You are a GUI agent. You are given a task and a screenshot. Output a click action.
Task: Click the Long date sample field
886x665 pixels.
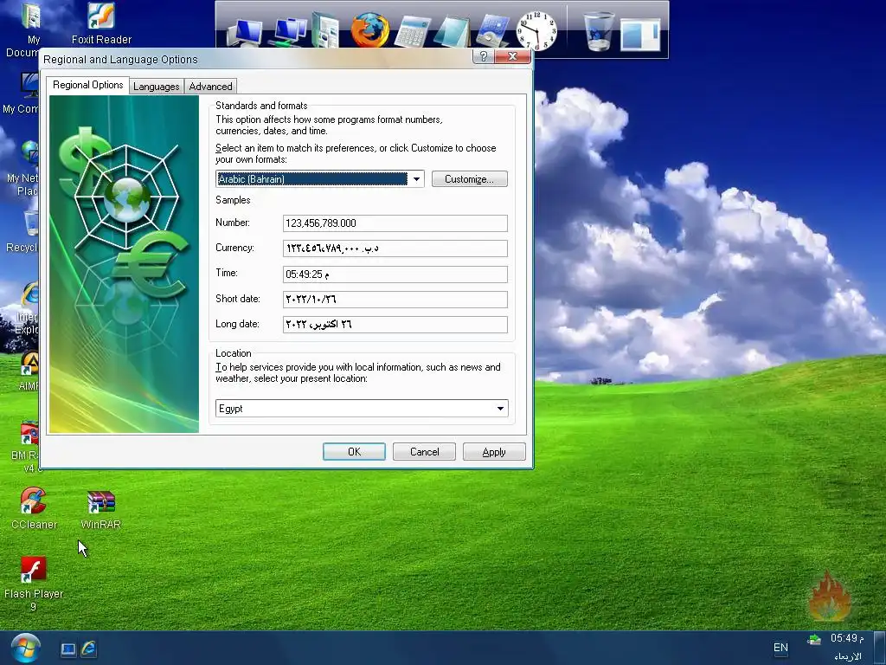point(395,325)
